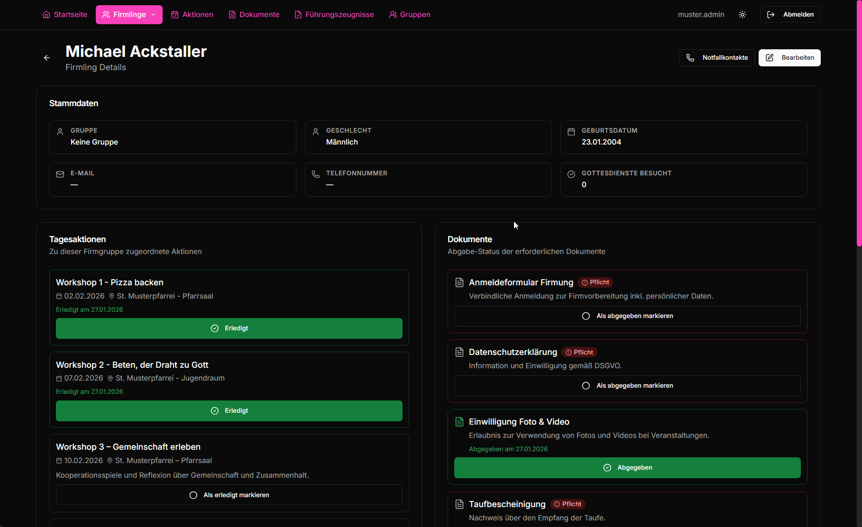Go to the Gruppen page

pyautogui.click(x=410, y=15)
